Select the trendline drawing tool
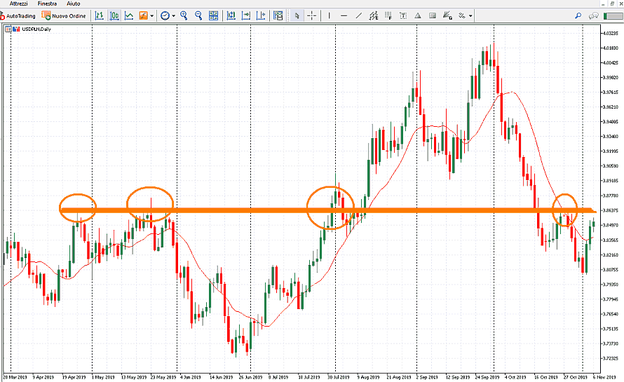624x382 pixels. [359, 15]
